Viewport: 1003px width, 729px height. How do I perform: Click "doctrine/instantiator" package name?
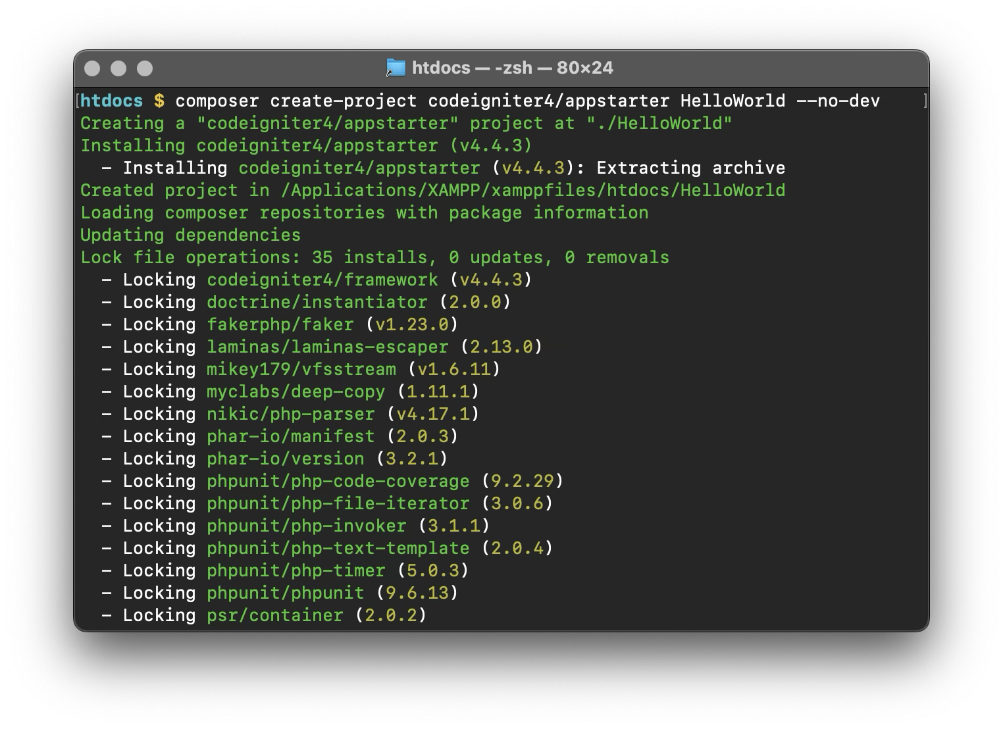[317, 302]
